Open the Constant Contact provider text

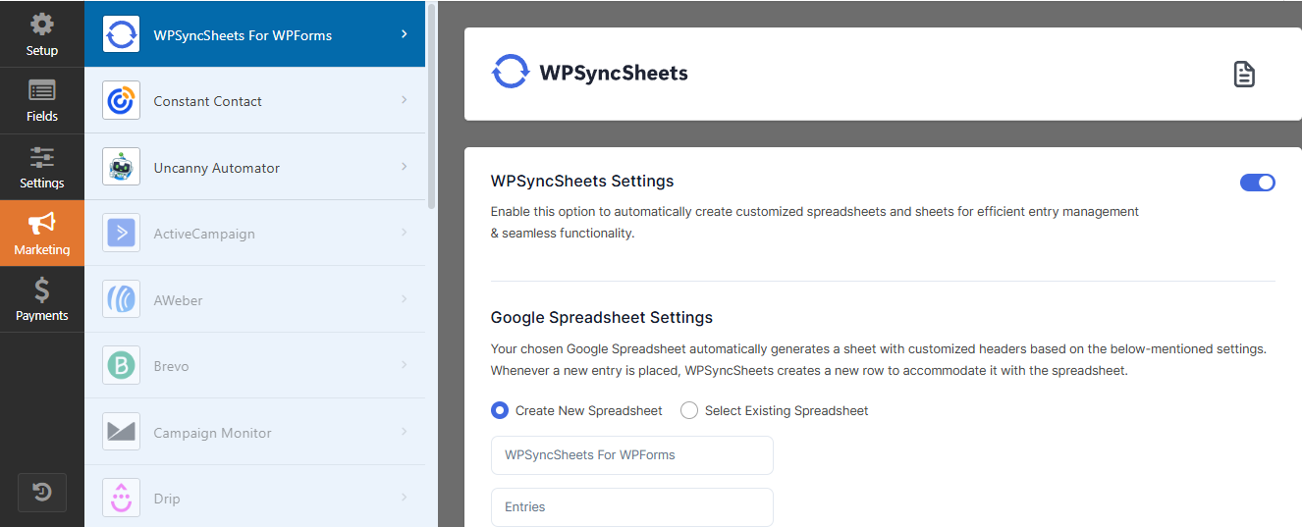[x=207, y=101]
